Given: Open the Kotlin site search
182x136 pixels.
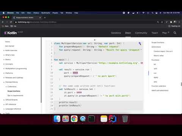Looking at the screenshot, I should (175, 33).
